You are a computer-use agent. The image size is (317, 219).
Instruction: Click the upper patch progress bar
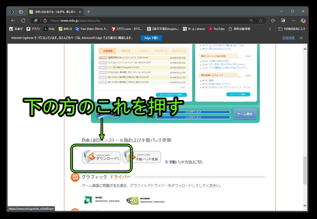tap(193, 112)
